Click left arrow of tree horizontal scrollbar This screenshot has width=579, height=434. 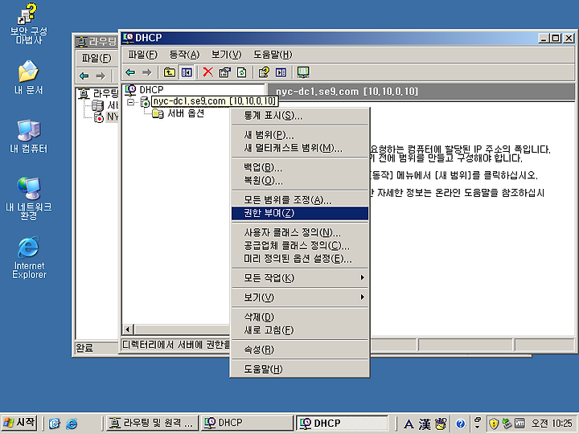tap(128, 330)
